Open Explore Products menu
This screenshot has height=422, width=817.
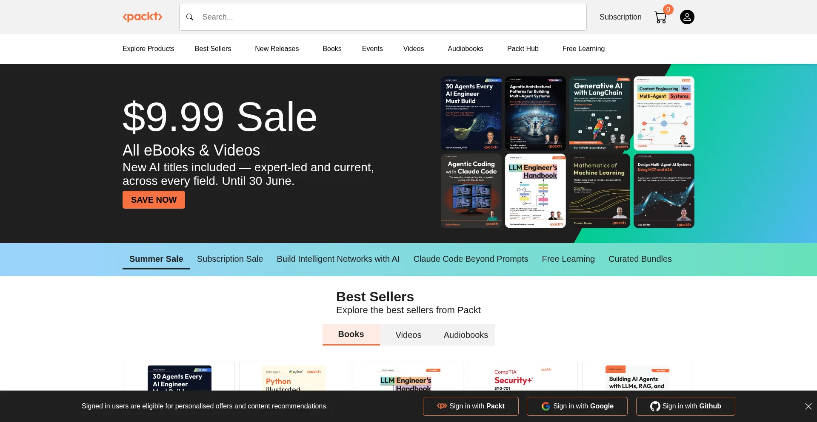[x=149, y=48]
